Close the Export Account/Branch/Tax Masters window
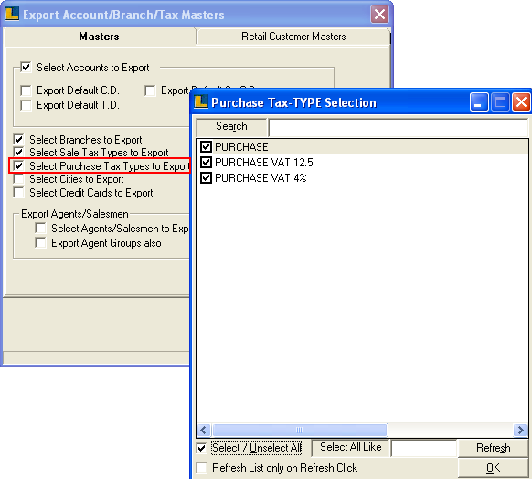 point(379,15)
